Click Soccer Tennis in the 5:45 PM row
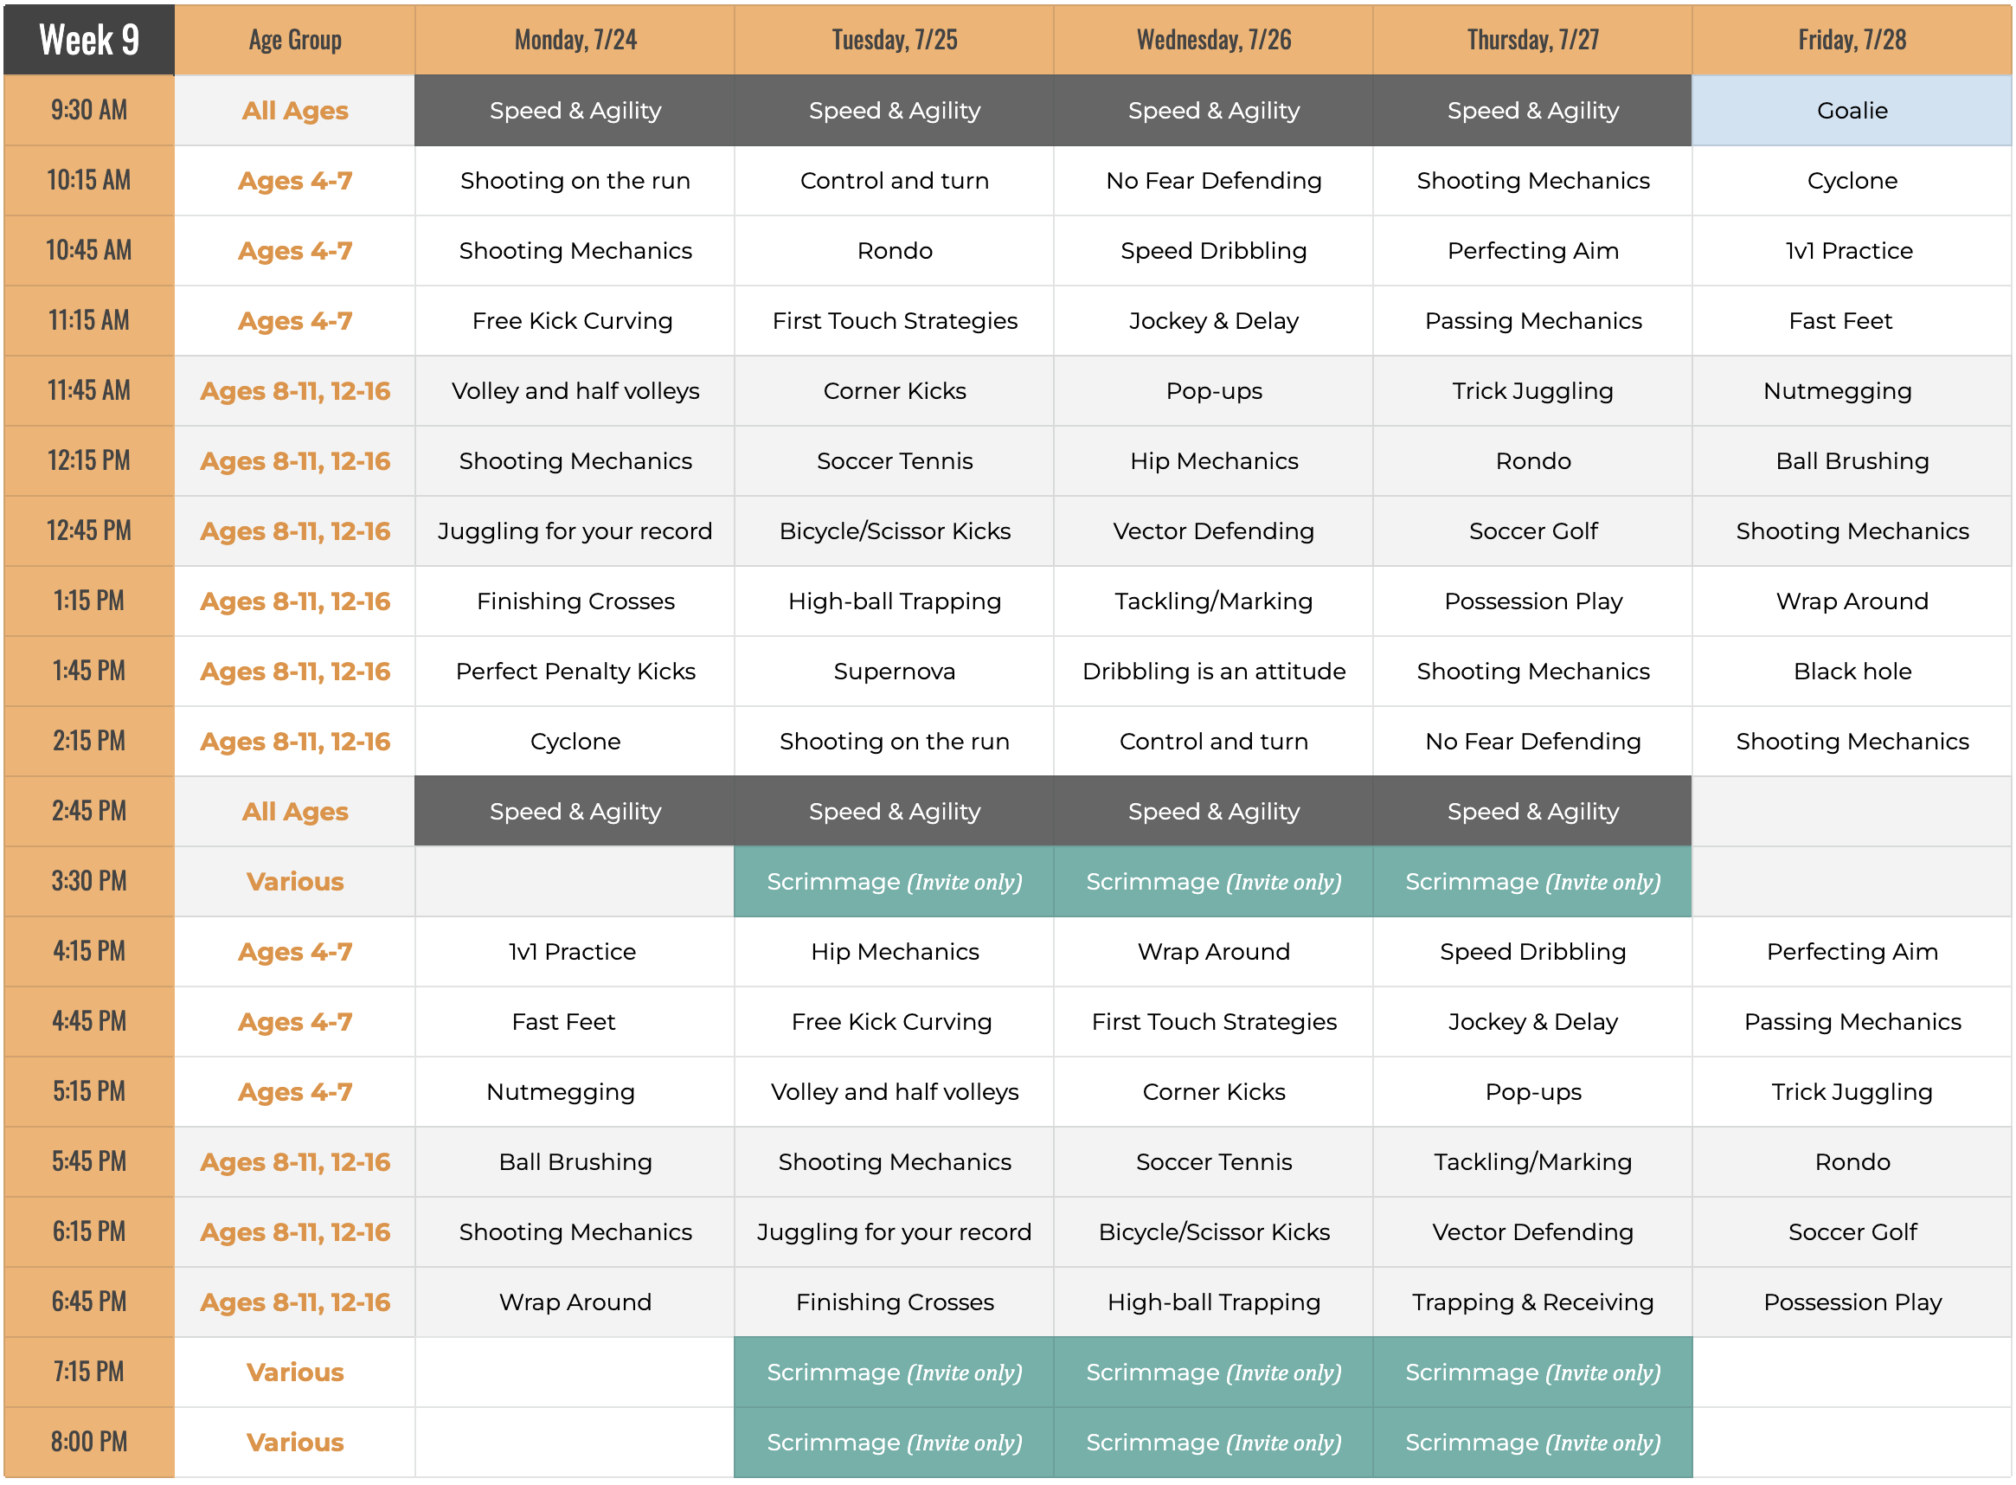 [x=1213, y=1162]
